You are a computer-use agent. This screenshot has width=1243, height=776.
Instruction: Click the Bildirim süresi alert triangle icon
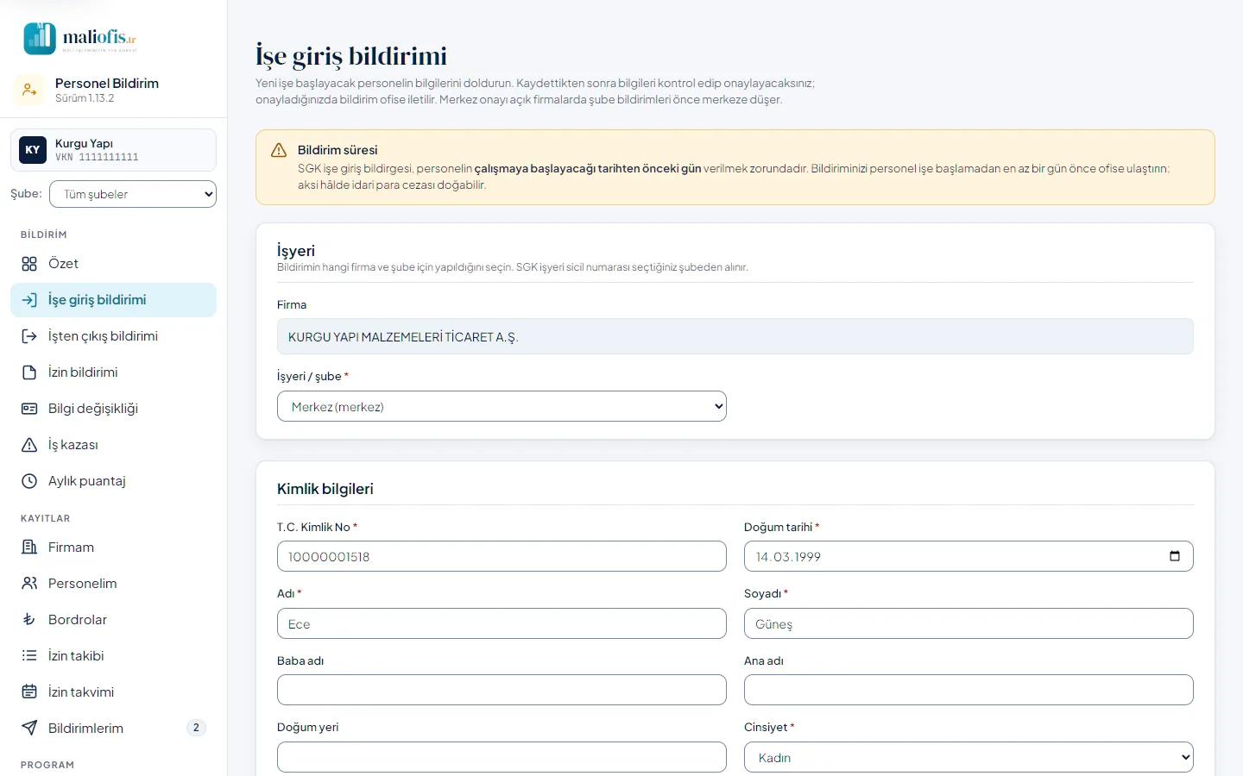279,151
